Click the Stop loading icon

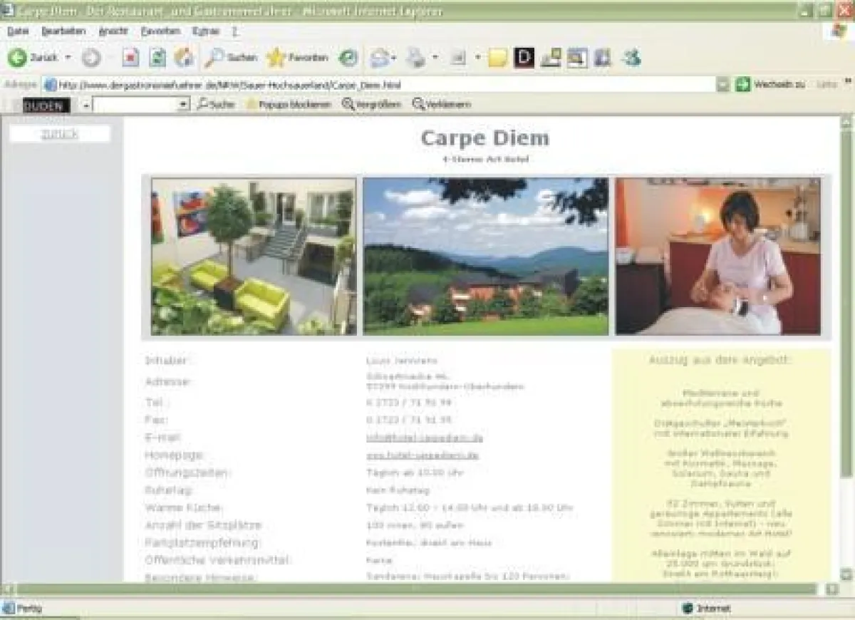tap(131, 56)
